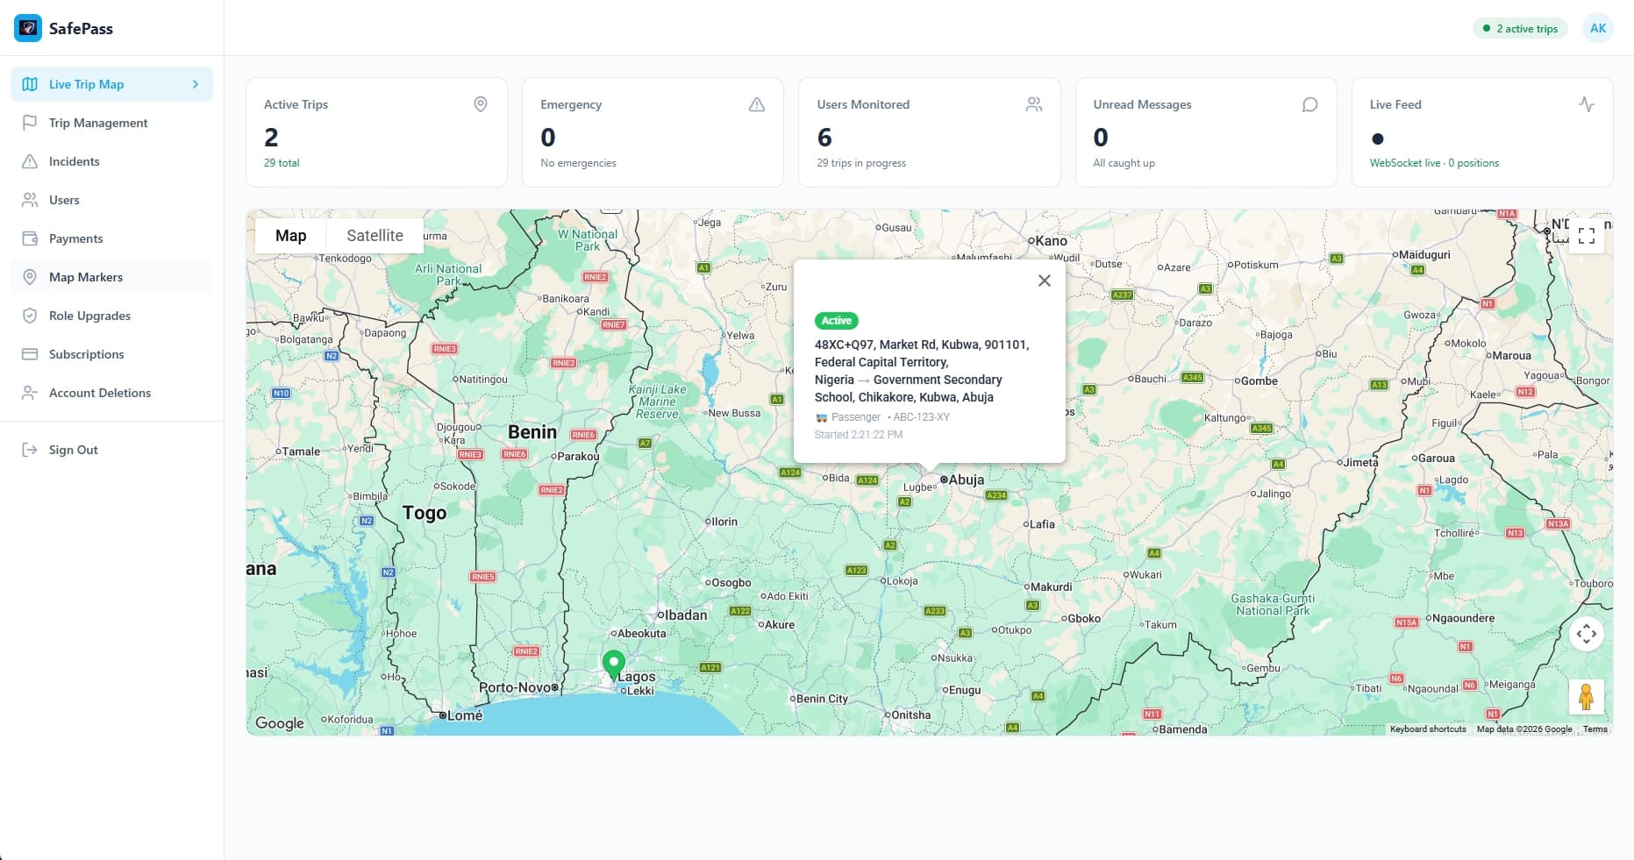Open Map Markers in the sidebar

(x=111, y=277)
